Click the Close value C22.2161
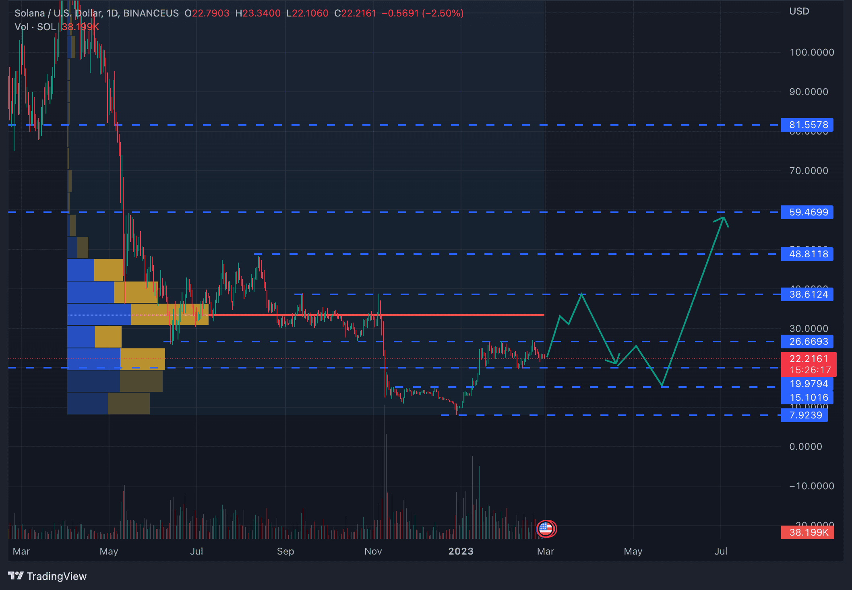852x590 pixels. pos(355,13)
